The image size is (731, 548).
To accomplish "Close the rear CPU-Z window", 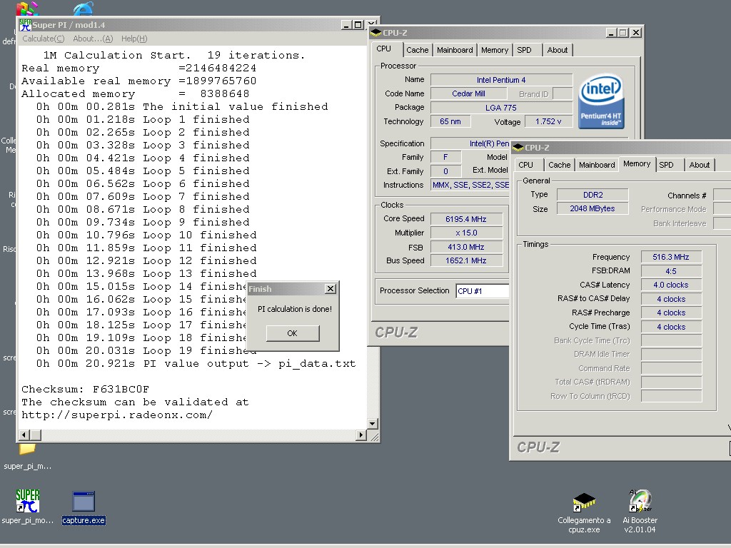I will [636, 33].
